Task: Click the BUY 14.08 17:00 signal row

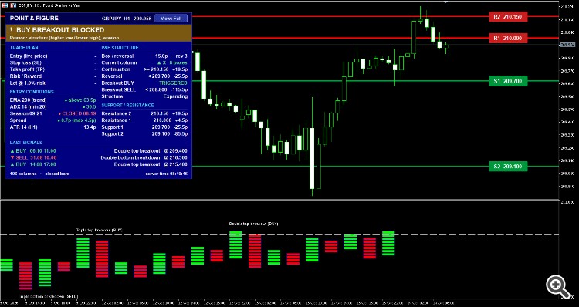Action: (99, 164)
